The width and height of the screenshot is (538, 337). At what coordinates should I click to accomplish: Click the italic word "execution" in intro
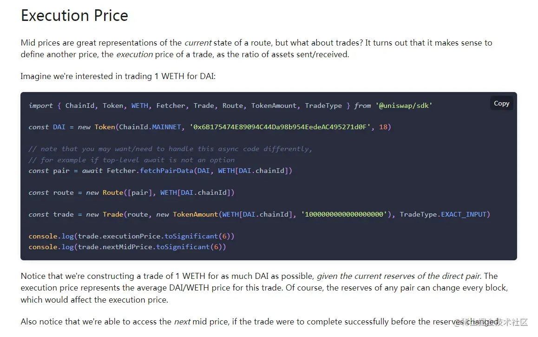(134, 54)
